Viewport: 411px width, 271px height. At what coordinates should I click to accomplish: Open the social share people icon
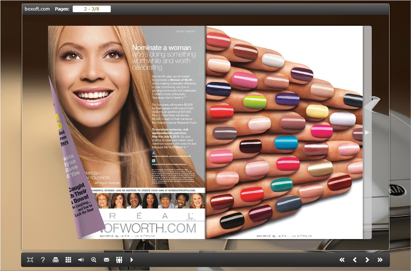(119, 260)
